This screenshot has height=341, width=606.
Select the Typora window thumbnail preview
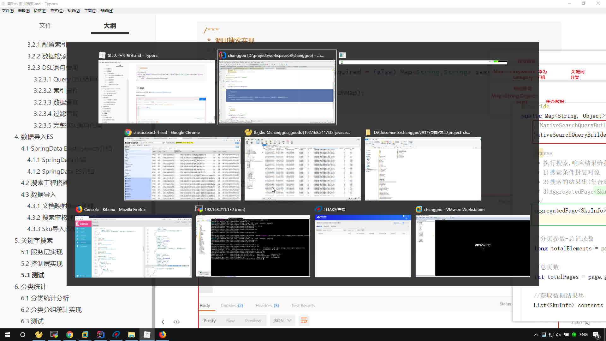point(157,92)
